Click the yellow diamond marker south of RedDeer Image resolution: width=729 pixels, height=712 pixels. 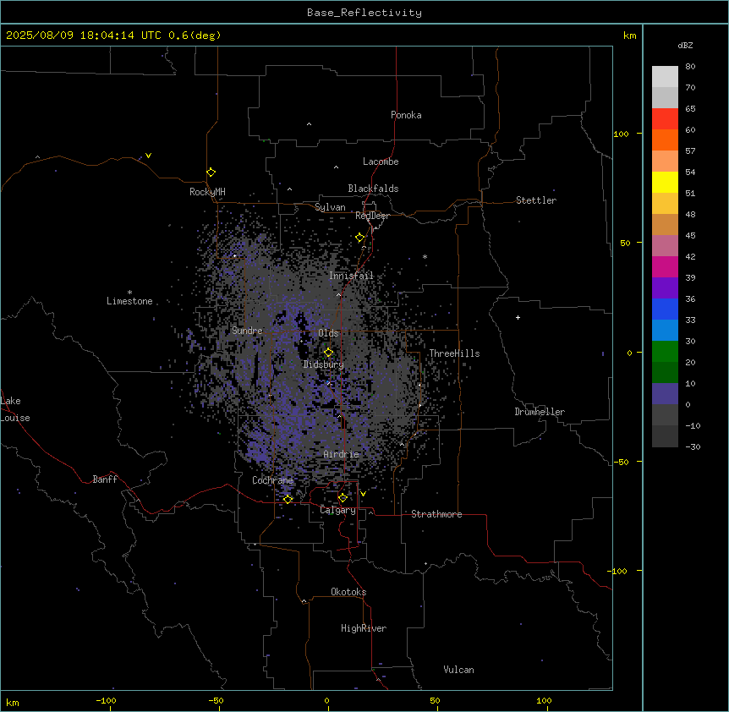click(360, 238)
